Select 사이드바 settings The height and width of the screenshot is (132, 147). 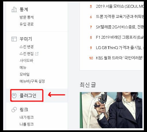tap(27, 61)
